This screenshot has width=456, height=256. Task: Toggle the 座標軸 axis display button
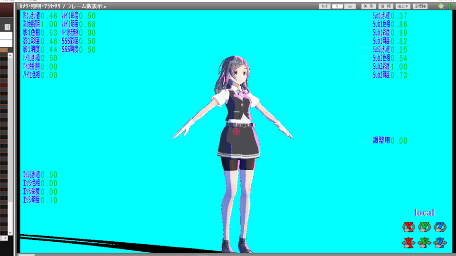tap(420, 6)
